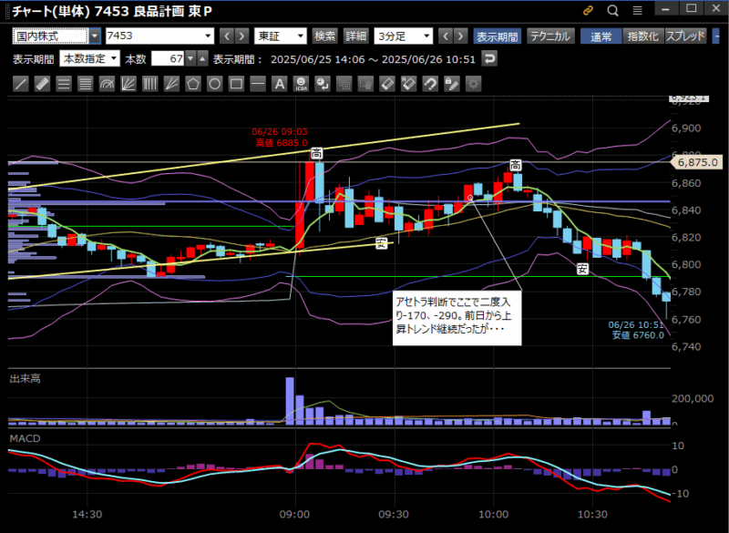Select the スプレッド chart mode
This screenshot has height=533, width=729.
(686, 36)
